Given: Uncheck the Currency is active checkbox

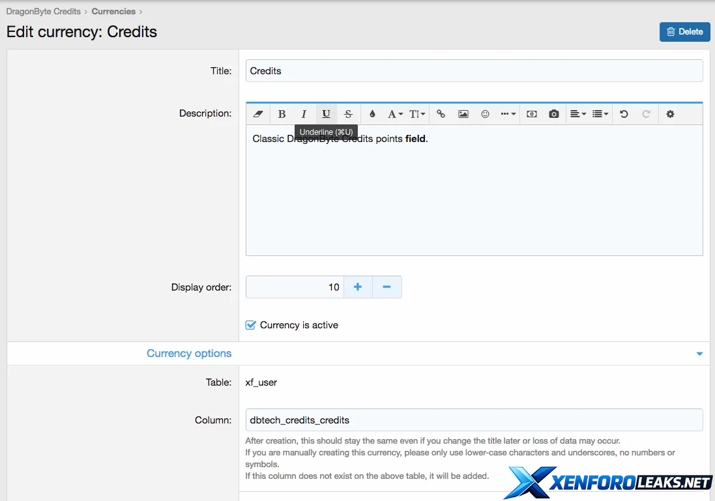Looking at the screenshot, I should click(x=251, y=325).
